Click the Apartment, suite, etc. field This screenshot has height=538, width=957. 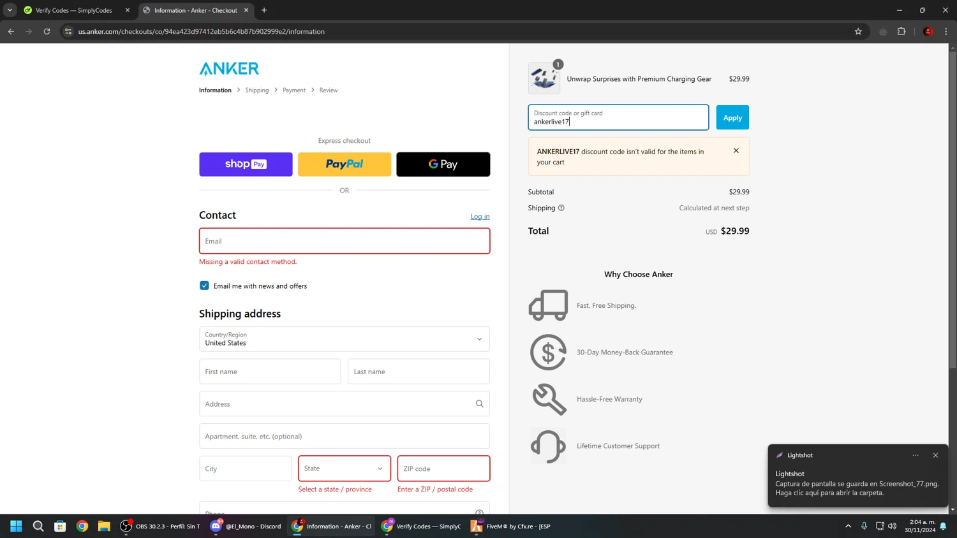point(345,437)
